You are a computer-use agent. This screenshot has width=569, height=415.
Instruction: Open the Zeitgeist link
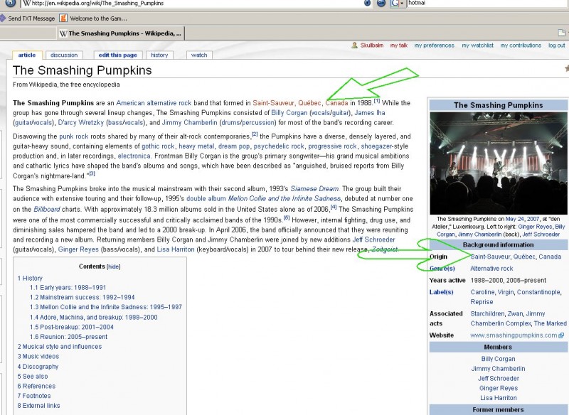click(384, 249)
